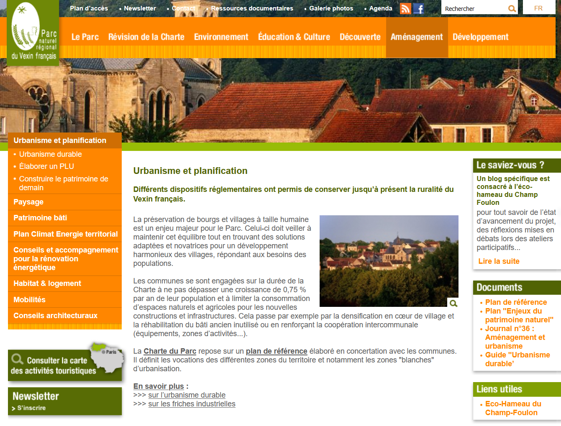
Task: Click the En savoir plus heading
Action: 159,386
